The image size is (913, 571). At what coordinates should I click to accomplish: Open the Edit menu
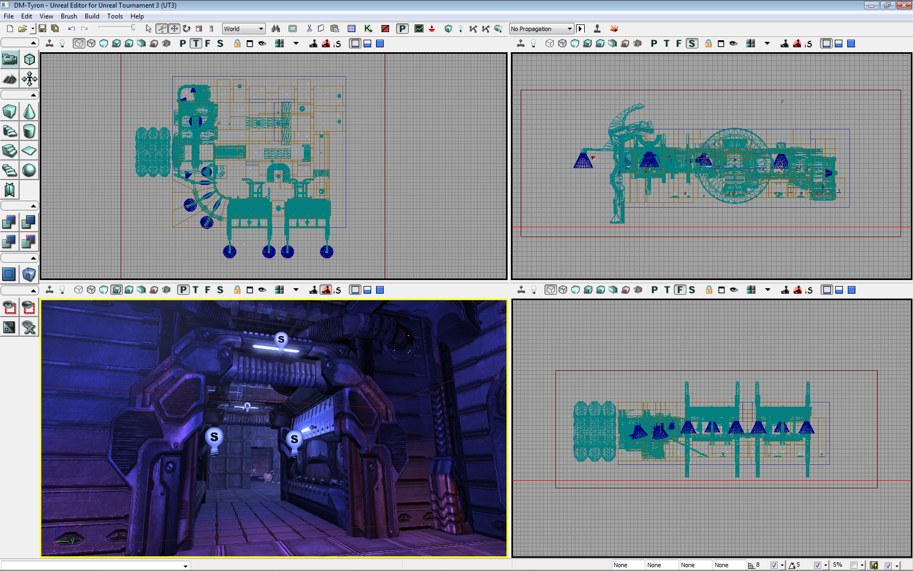click(x=26, y=16)
